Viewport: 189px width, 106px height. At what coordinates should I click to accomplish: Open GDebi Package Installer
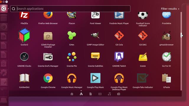coord(48,36)
